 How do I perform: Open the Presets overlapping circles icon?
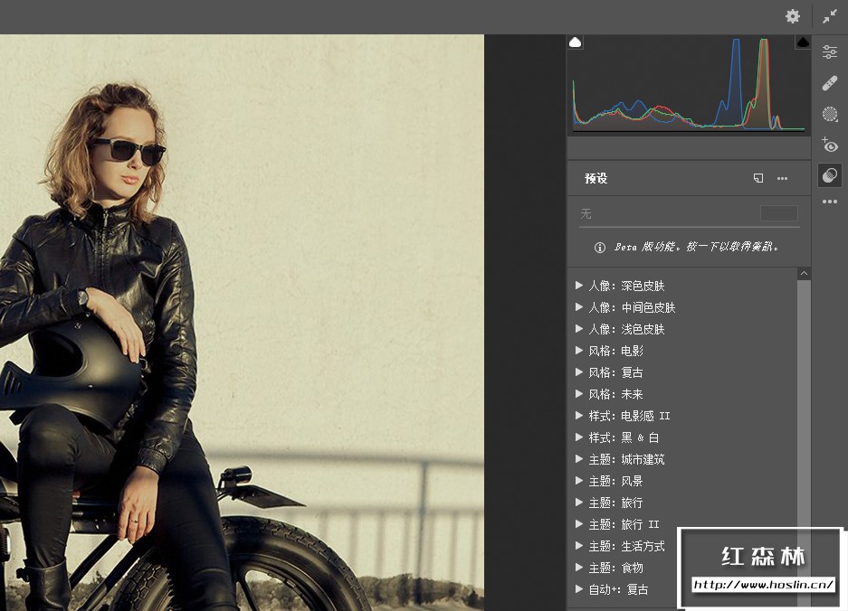click(x=830, y=175)
